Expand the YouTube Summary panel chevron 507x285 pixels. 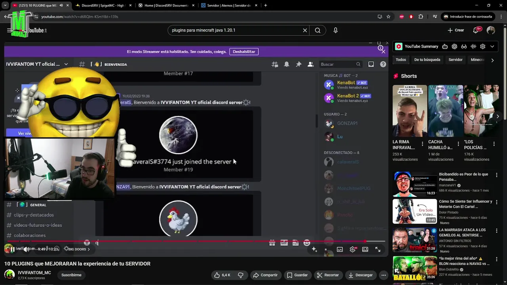pos(492,46)
